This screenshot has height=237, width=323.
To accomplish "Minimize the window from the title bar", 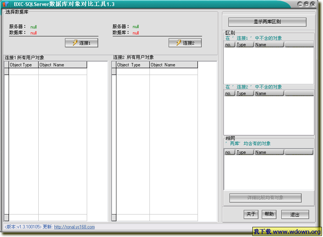I will pos(300,4).
